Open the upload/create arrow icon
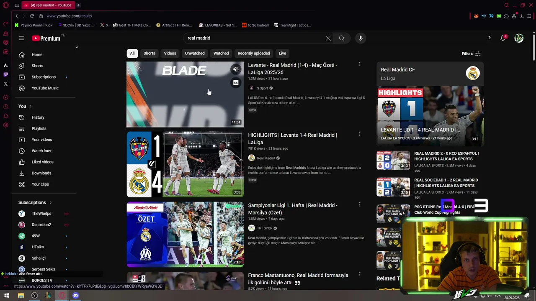536x301 pixels. [489, 38]
